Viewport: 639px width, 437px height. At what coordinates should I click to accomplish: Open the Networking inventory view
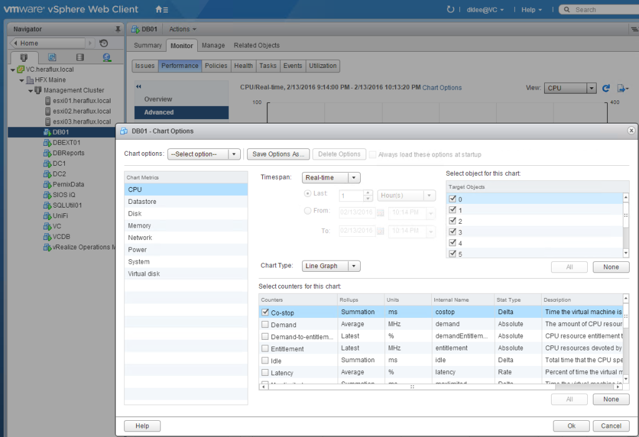point(106,57)
